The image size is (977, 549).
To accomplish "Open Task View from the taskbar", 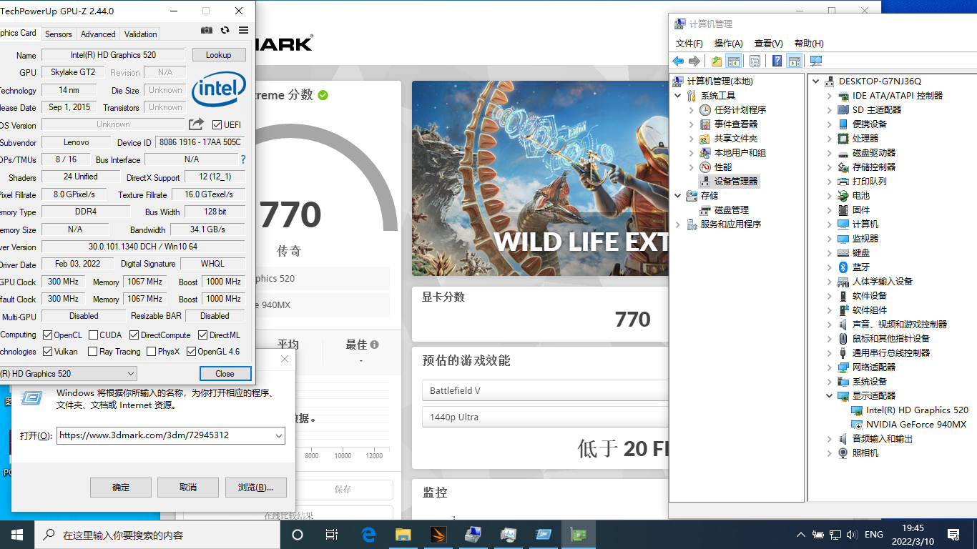I will [x=332, y=535].
